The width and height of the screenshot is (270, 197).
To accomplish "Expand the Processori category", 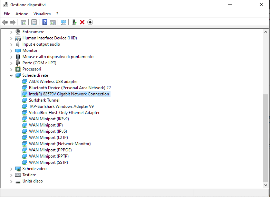I will (11, 69).
